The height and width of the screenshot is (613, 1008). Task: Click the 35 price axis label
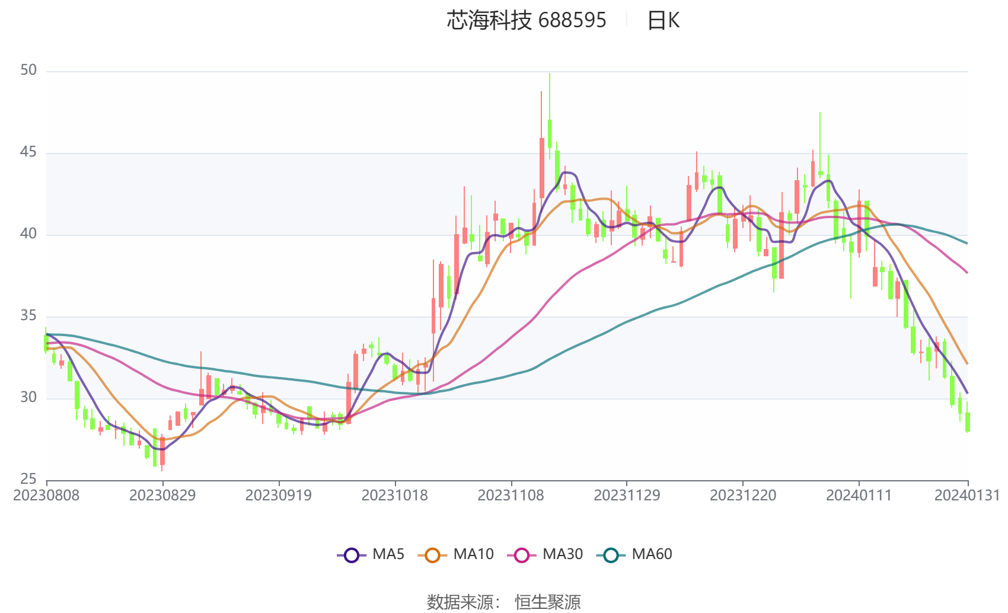(28, 316)
